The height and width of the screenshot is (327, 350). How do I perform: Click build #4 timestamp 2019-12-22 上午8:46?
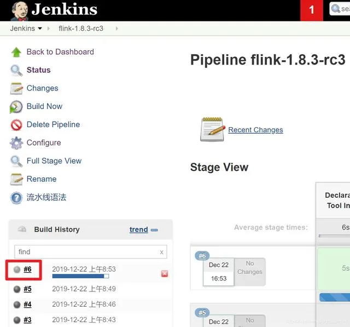[x=84, y=304]
